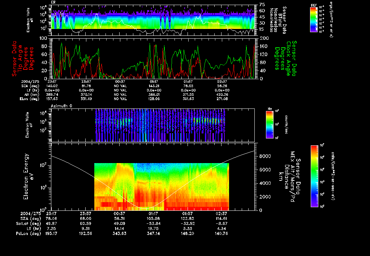This screenshot has height=256, width=370.
Task: Click the red 'Tip Angle' axis label
Action: 20,58
